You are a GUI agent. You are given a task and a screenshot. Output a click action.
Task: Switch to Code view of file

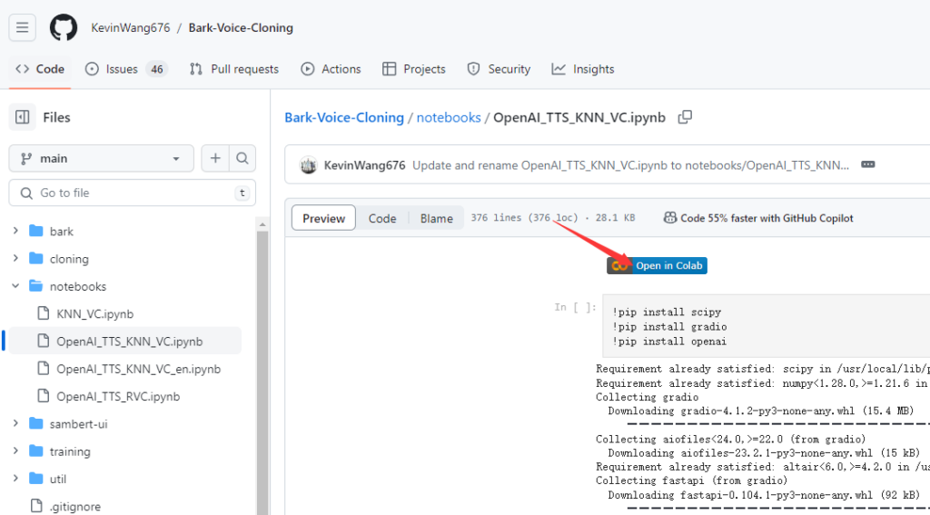(381, 218)
